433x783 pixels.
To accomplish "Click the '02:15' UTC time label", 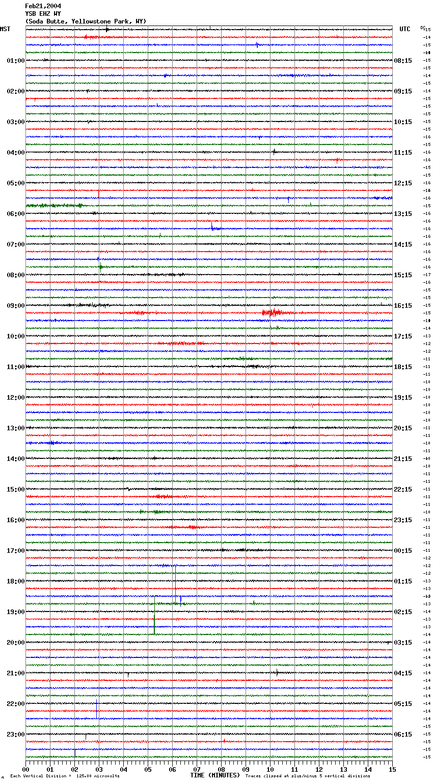I will (x=403, y=612).
